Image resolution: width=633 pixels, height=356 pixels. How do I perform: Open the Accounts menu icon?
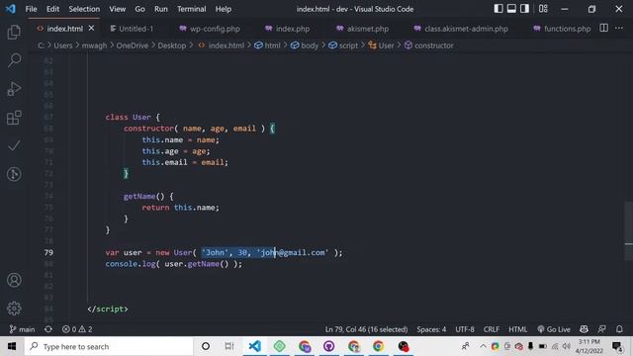[x=14, y=280]
